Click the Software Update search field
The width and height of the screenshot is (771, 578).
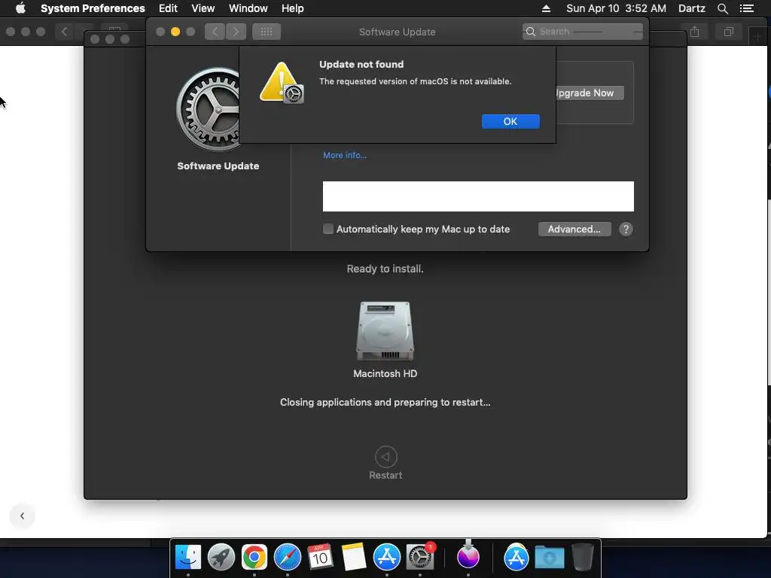[x=583, y=32]
